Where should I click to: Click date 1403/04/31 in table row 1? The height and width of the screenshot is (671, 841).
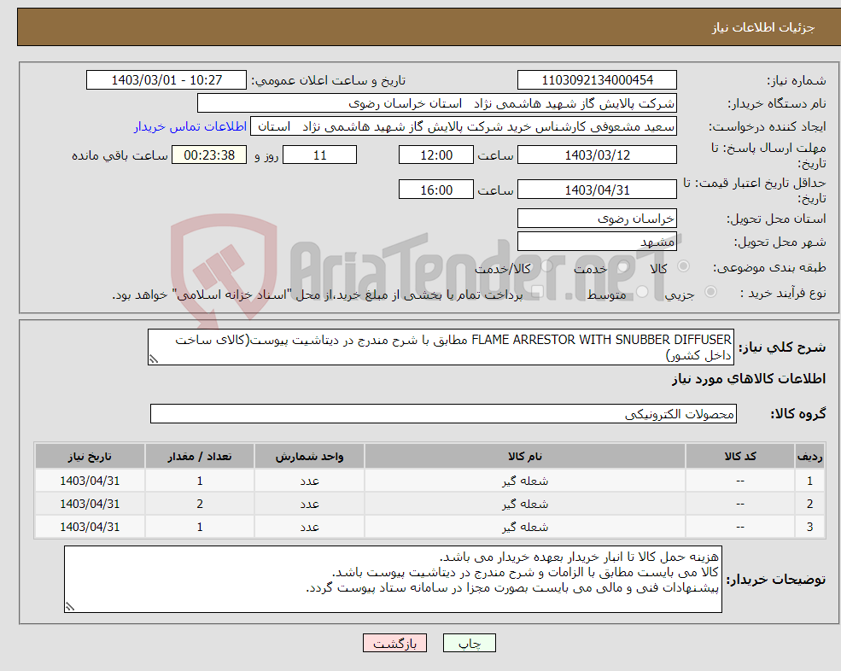90,481
